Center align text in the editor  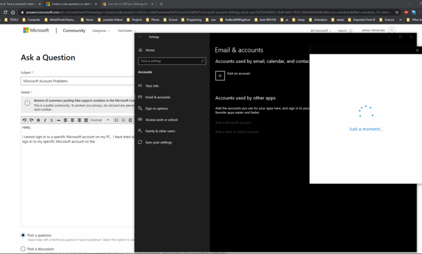point(72,120)
